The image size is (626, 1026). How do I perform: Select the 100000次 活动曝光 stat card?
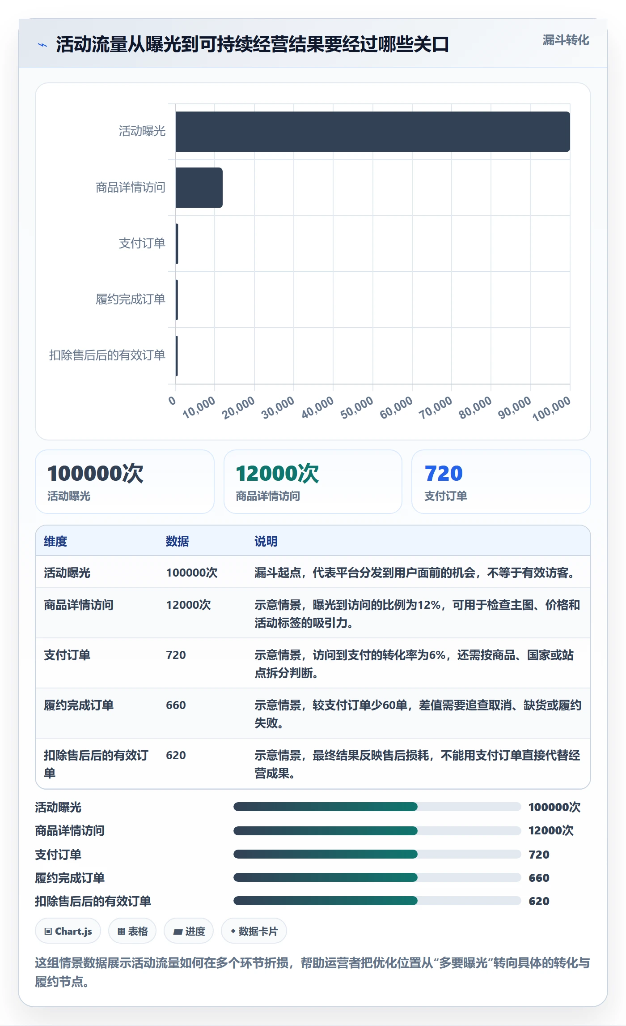(125, 482)
